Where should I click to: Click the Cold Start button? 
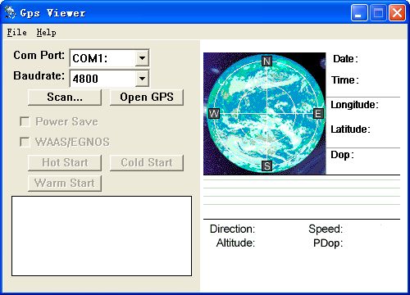click(147, 163)
